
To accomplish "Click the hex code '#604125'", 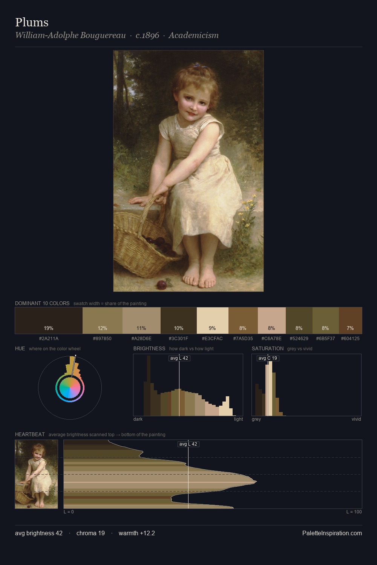I will pos(350,338).
